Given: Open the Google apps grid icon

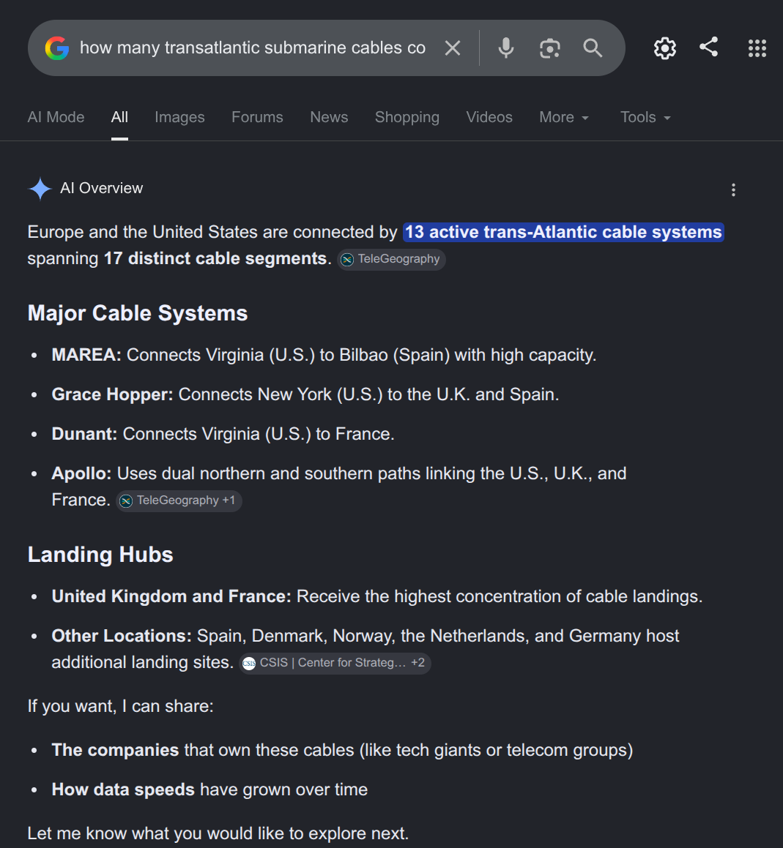Looking at the screenshot, I should coord(757,48).
